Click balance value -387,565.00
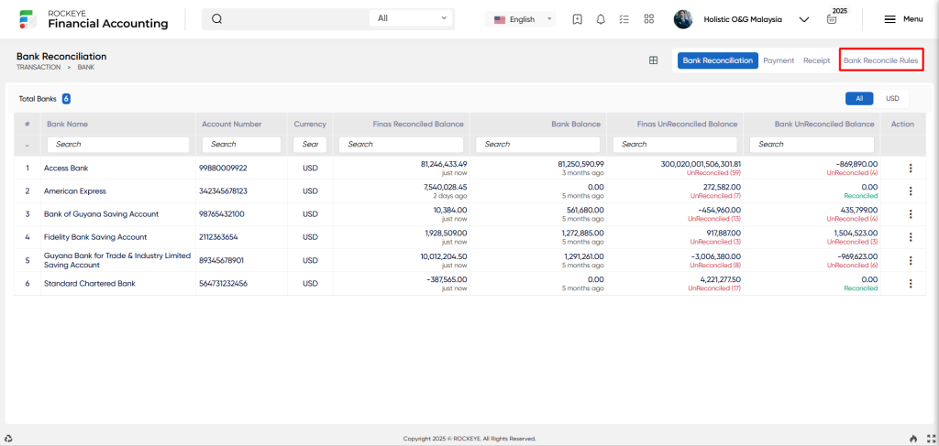The height and width of the screenshot is (446, 939). [447, 279]
